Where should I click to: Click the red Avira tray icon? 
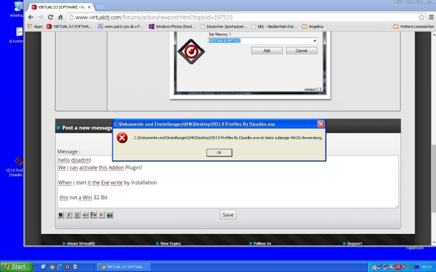(x=398, y=267)
